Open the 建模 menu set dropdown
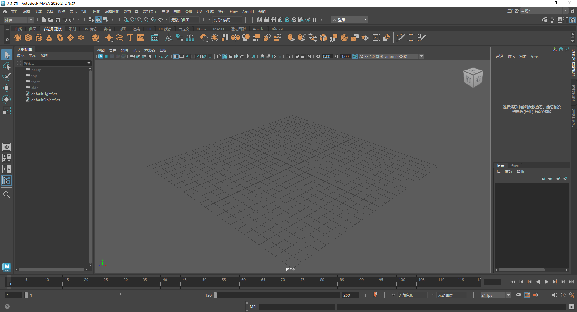Screen dimensions: 577x312 tap(19, 20)
